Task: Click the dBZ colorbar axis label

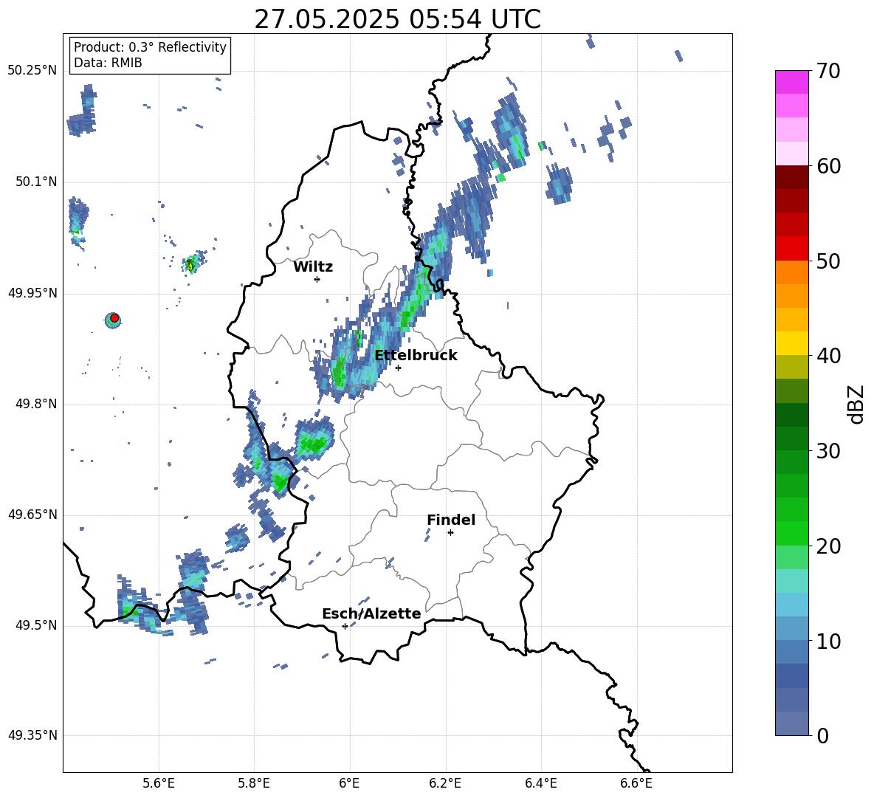Action: [x=858, y=404]
